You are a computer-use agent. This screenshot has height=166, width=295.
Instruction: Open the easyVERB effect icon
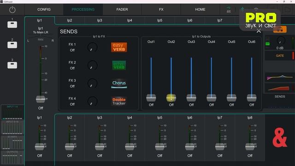119,47
